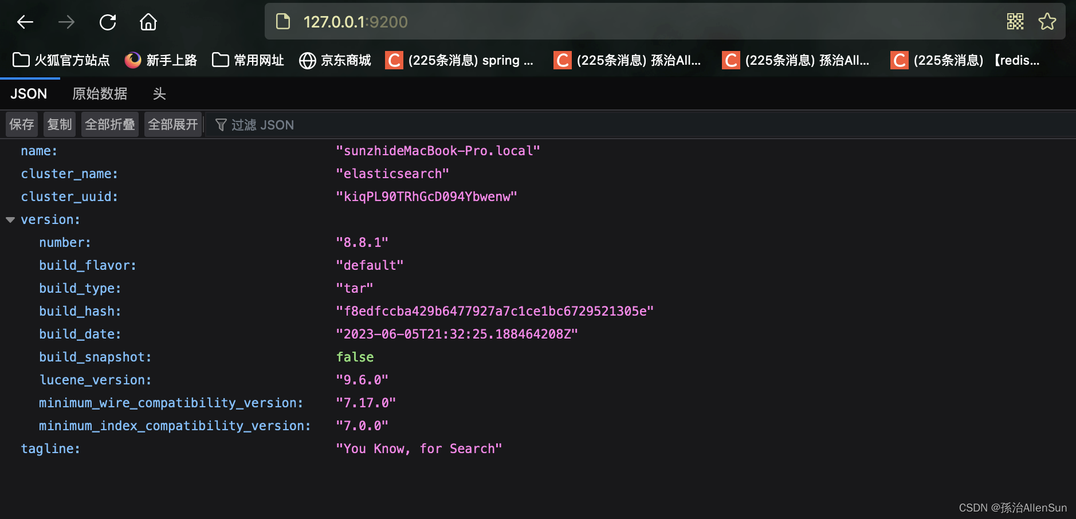Open the 常用网址 bookmark folder
Screen dimensions: 1076x519
pyautogui.click(x=248, y=60)
